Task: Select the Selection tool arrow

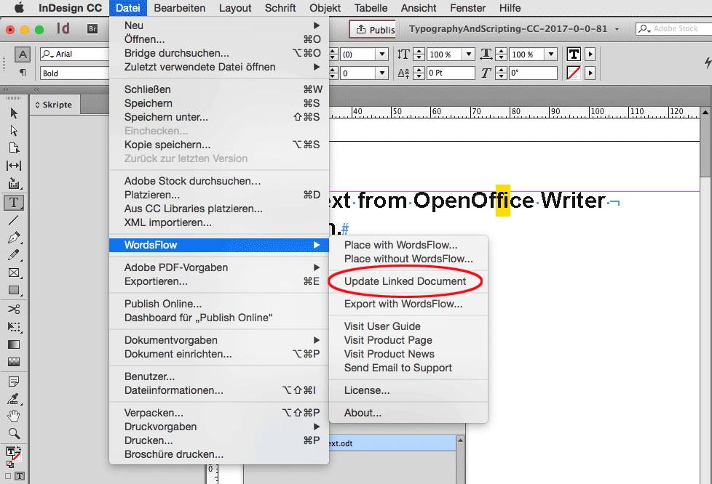Action: (14, 113)
